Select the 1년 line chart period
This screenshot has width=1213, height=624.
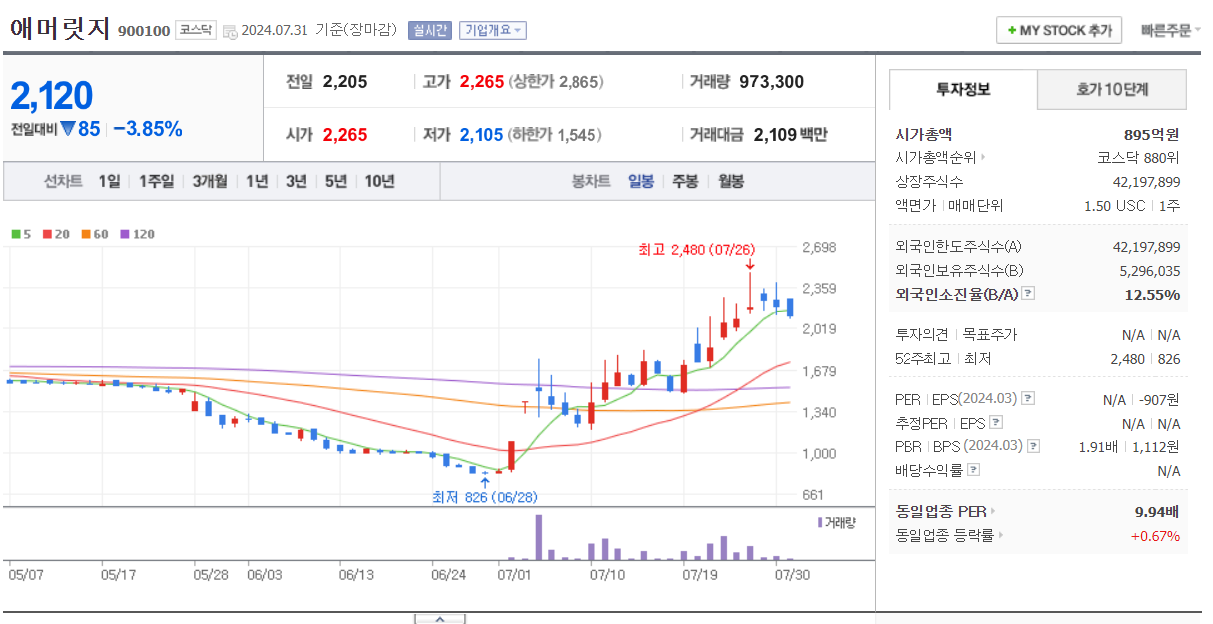pos(257,181)
